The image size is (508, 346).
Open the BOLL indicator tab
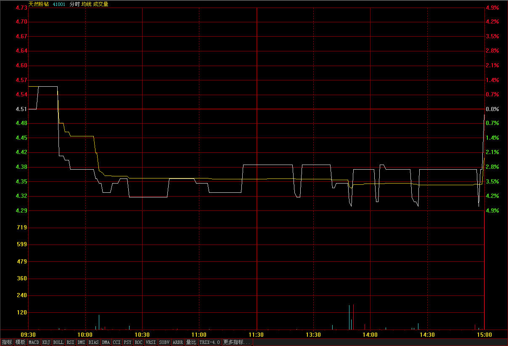point(58,342)
